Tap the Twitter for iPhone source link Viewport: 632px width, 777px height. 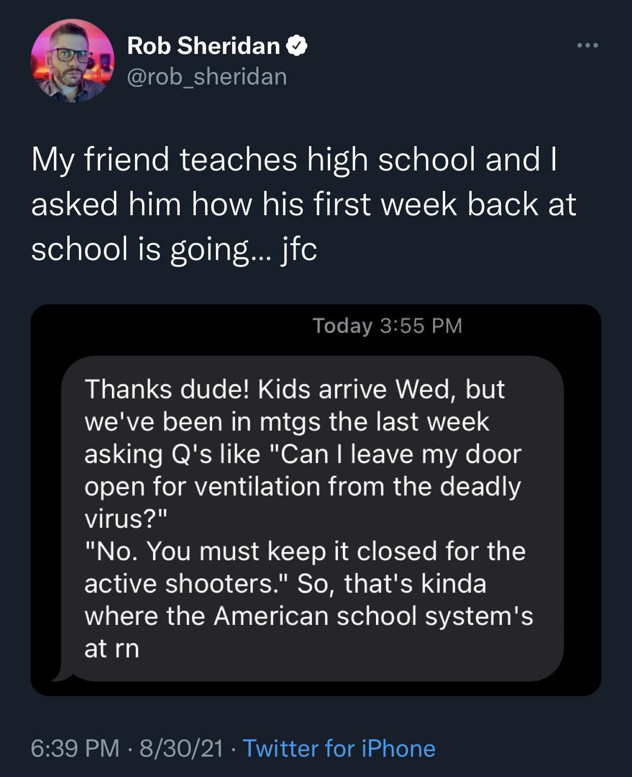(339, 748)
